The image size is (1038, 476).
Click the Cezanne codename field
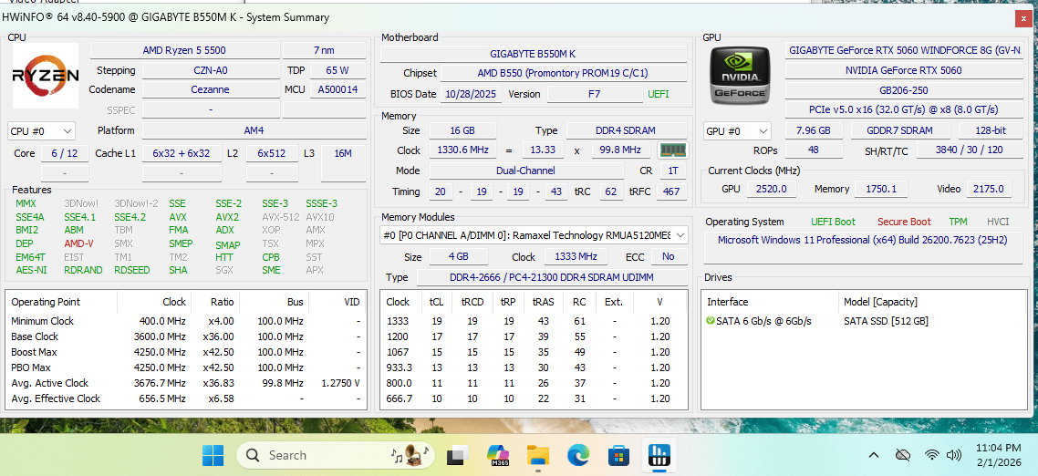pyautogui.click(x=211, y=89)
